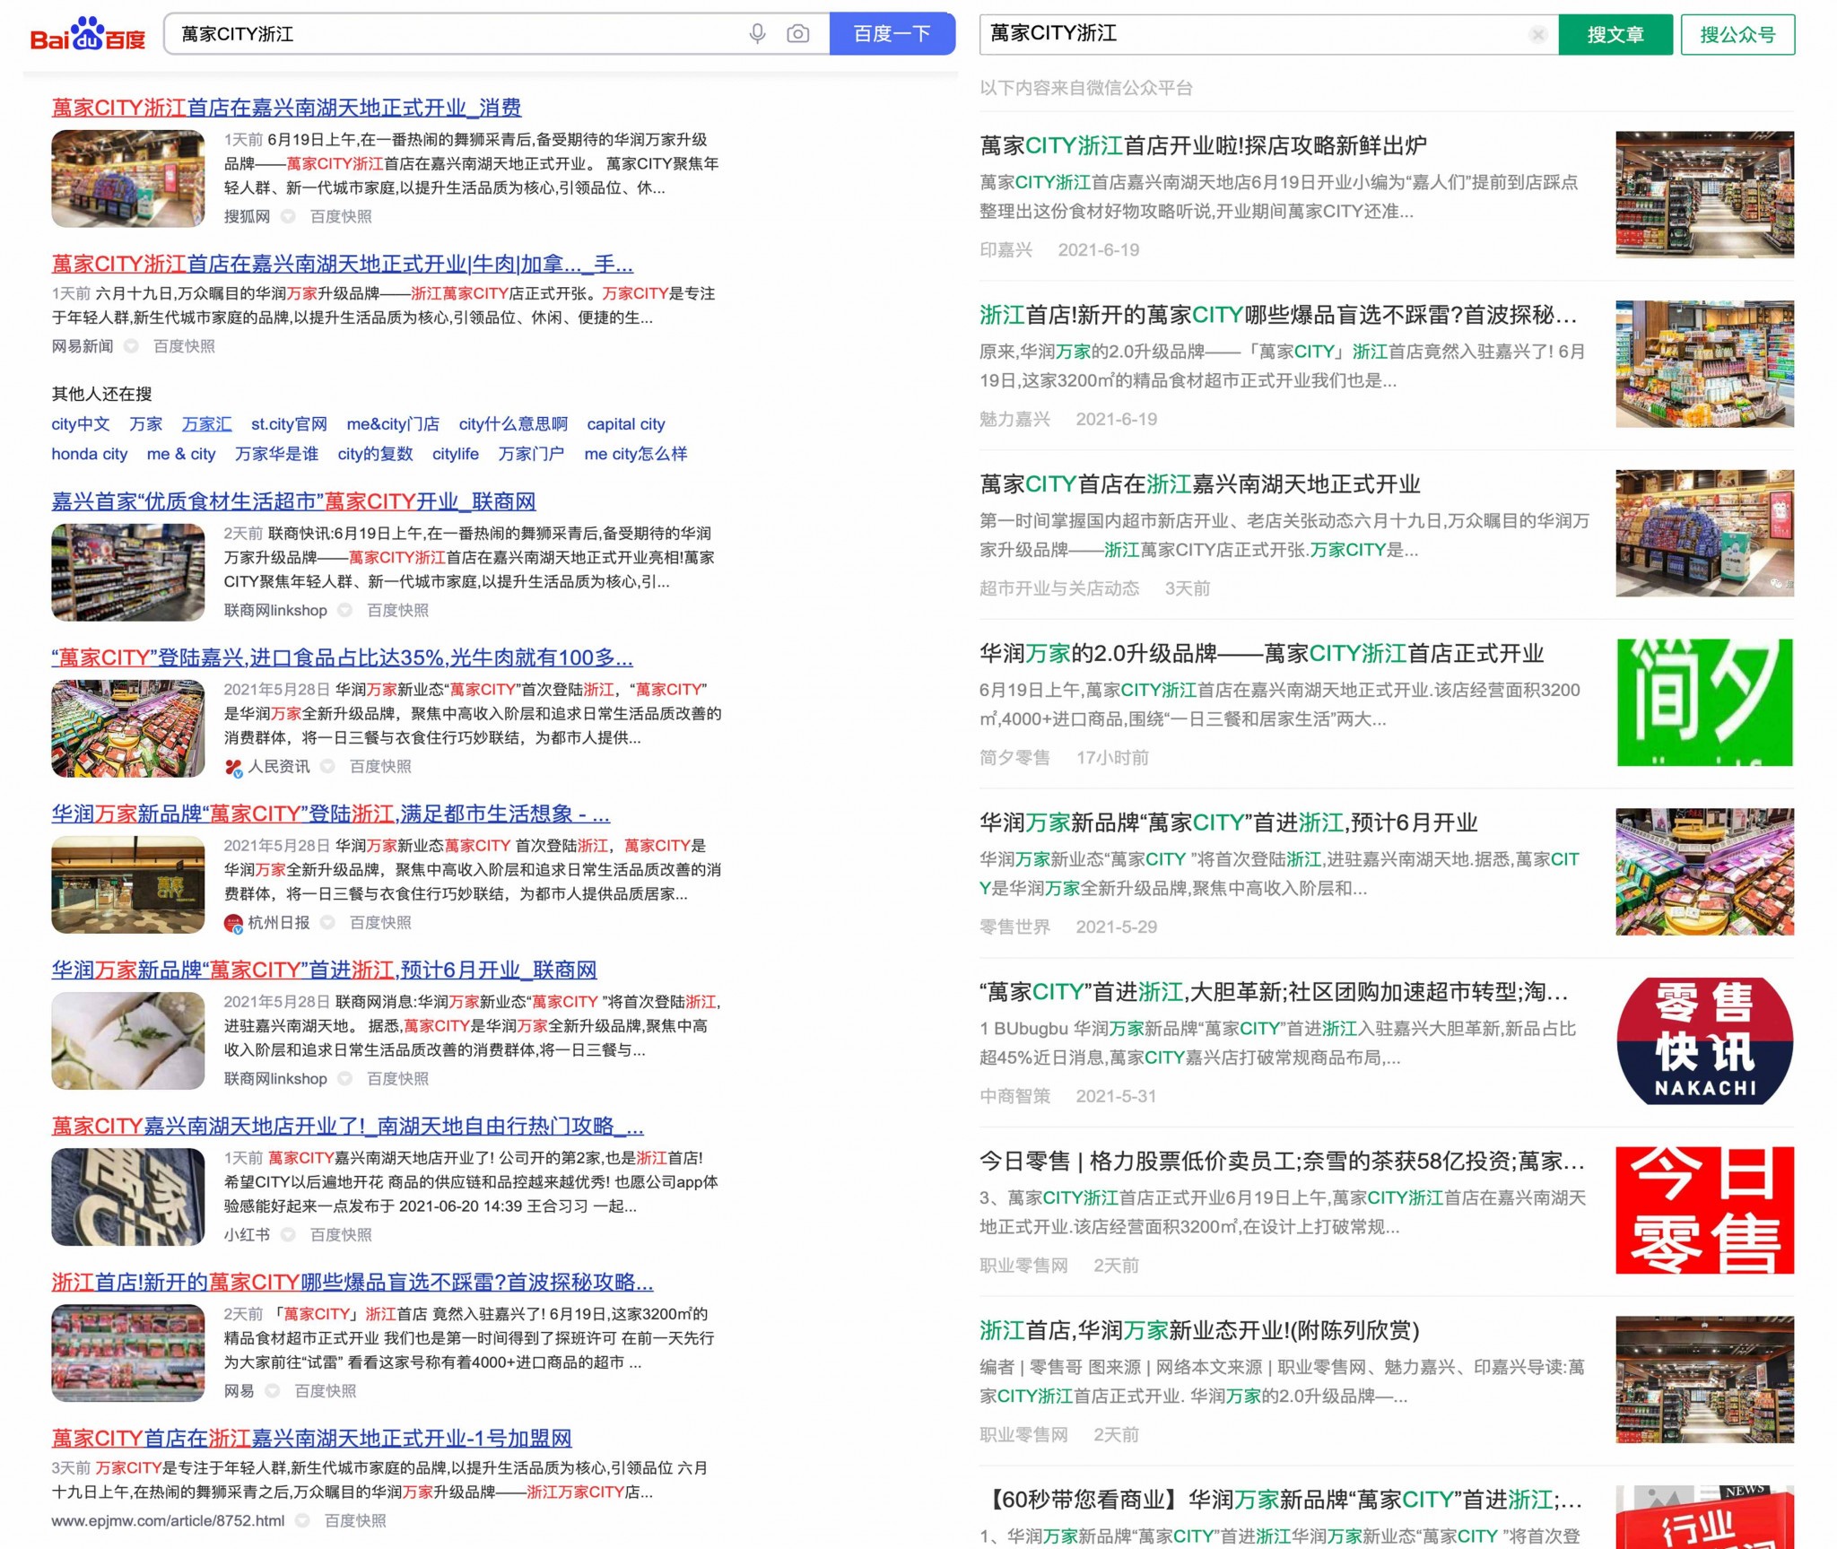1837x1549 pixels.
Task: Open result 满足都市生活想象
Action: (x=330, y=814)
